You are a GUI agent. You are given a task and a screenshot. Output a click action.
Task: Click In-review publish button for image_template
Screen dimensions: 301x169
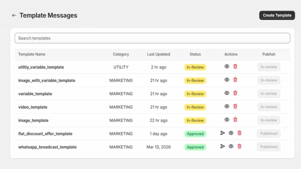(x=269, y=120)
